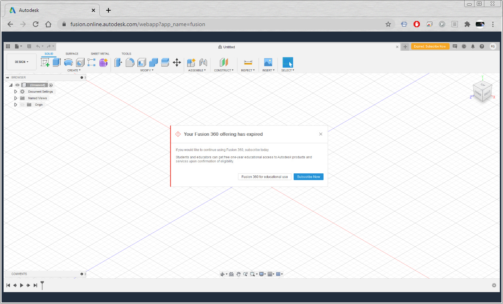Open the help question mark
Viewport: 503px width, 304px height.
pyautogui.click(x=482, y=46)
